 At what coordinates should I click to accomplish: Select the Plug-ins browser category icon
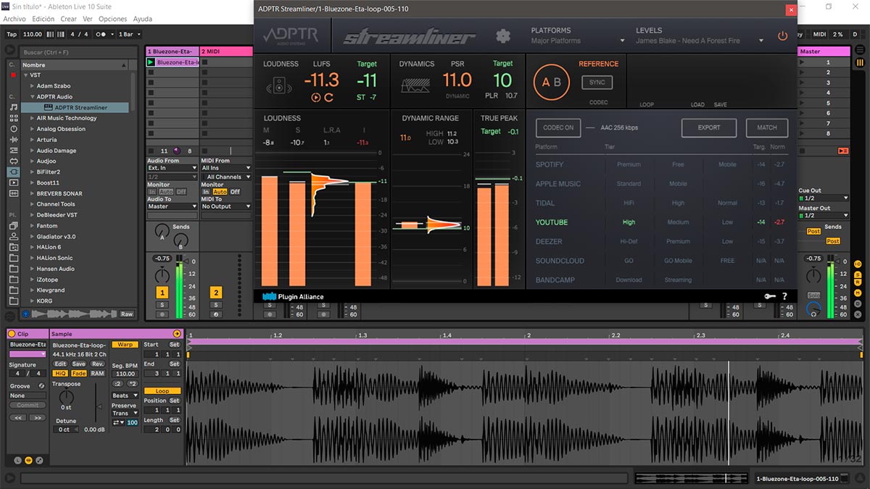[x=13, y=172]
